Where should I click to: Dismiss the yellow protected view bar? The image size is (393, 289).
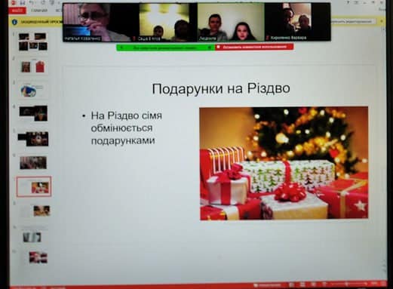click(x=382, y=21)
